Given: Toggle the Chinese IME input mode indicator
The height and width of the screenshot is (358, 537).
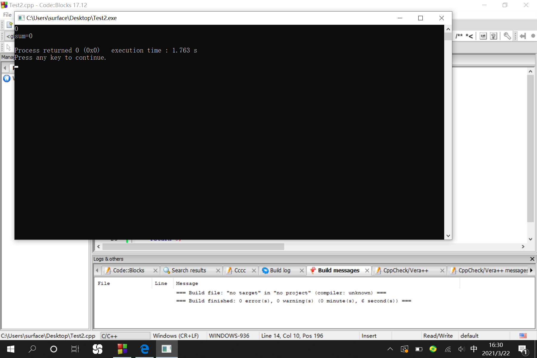Looking at the screenshot, I should [x=474, y=349].
